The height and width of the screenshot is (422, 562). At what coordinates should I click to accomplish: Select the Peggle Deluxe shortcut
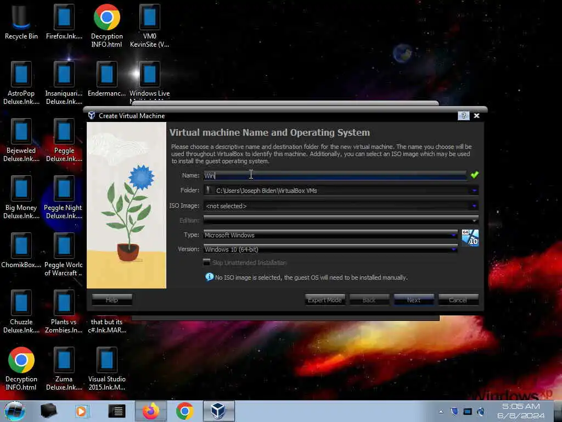[64, 140]
